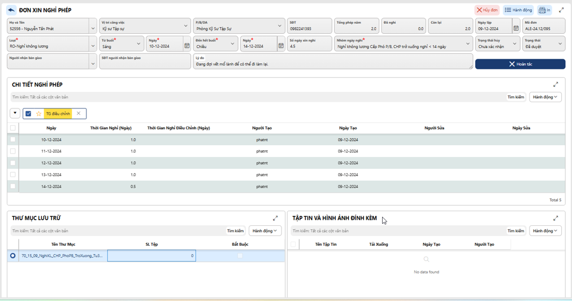Click Tìm kiếm in leave details panel
Viewport: 572px width, 301px height.
point(515,97)
